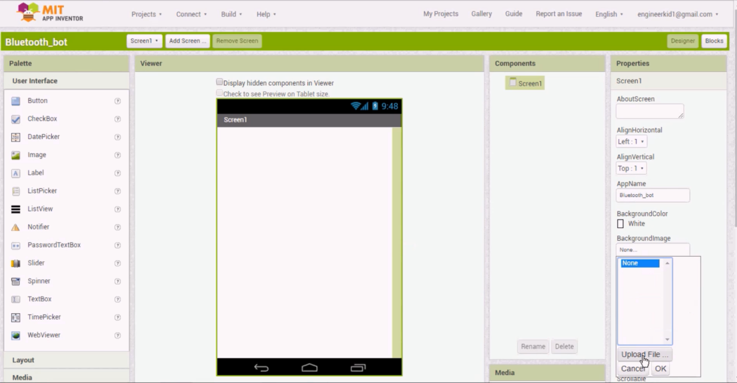
Task: Tap the phone preview recent apps icon
Action: coord(358,368)
